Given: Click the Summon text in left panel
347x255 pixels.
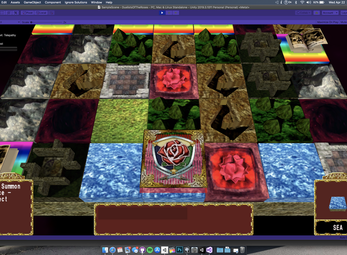Looking at the screenshot, I should 10,186.
